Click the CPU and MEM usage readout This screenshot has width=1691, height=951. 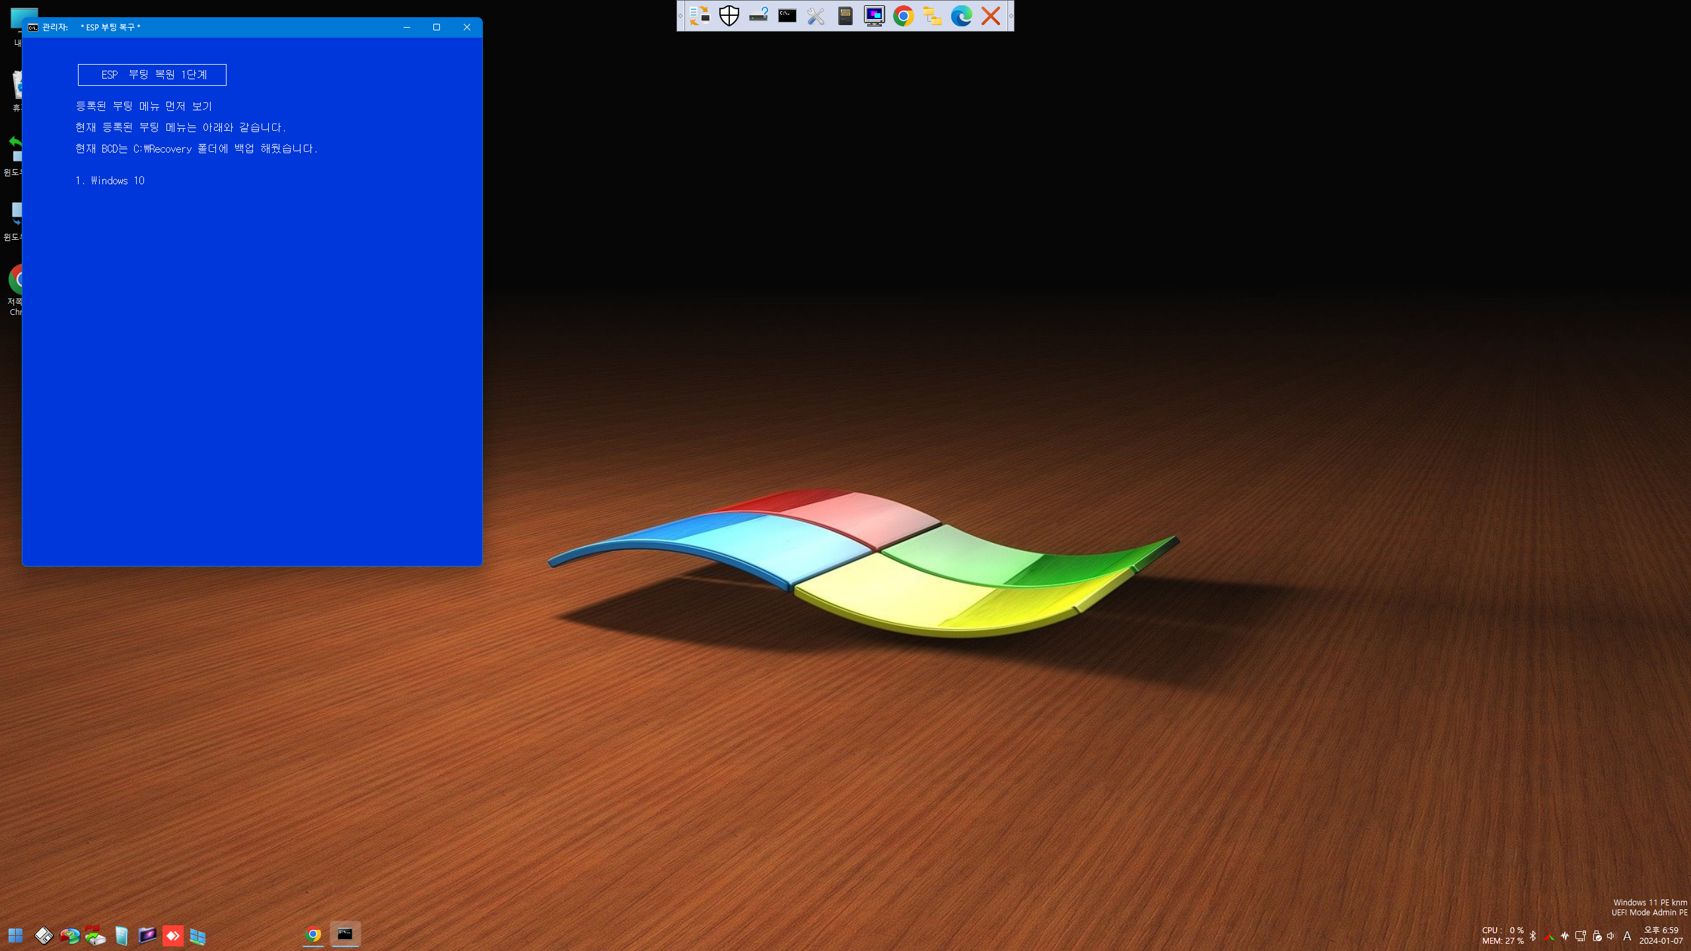click(1503, 935)
